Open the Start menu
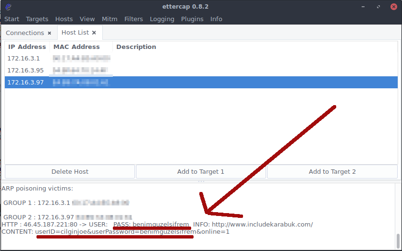The height and width of the screenshot is (251, 402). coord(12,19)
